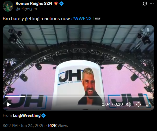Open video settings gear icon
This screenshot has width=157, height=131.
(139, 104)
